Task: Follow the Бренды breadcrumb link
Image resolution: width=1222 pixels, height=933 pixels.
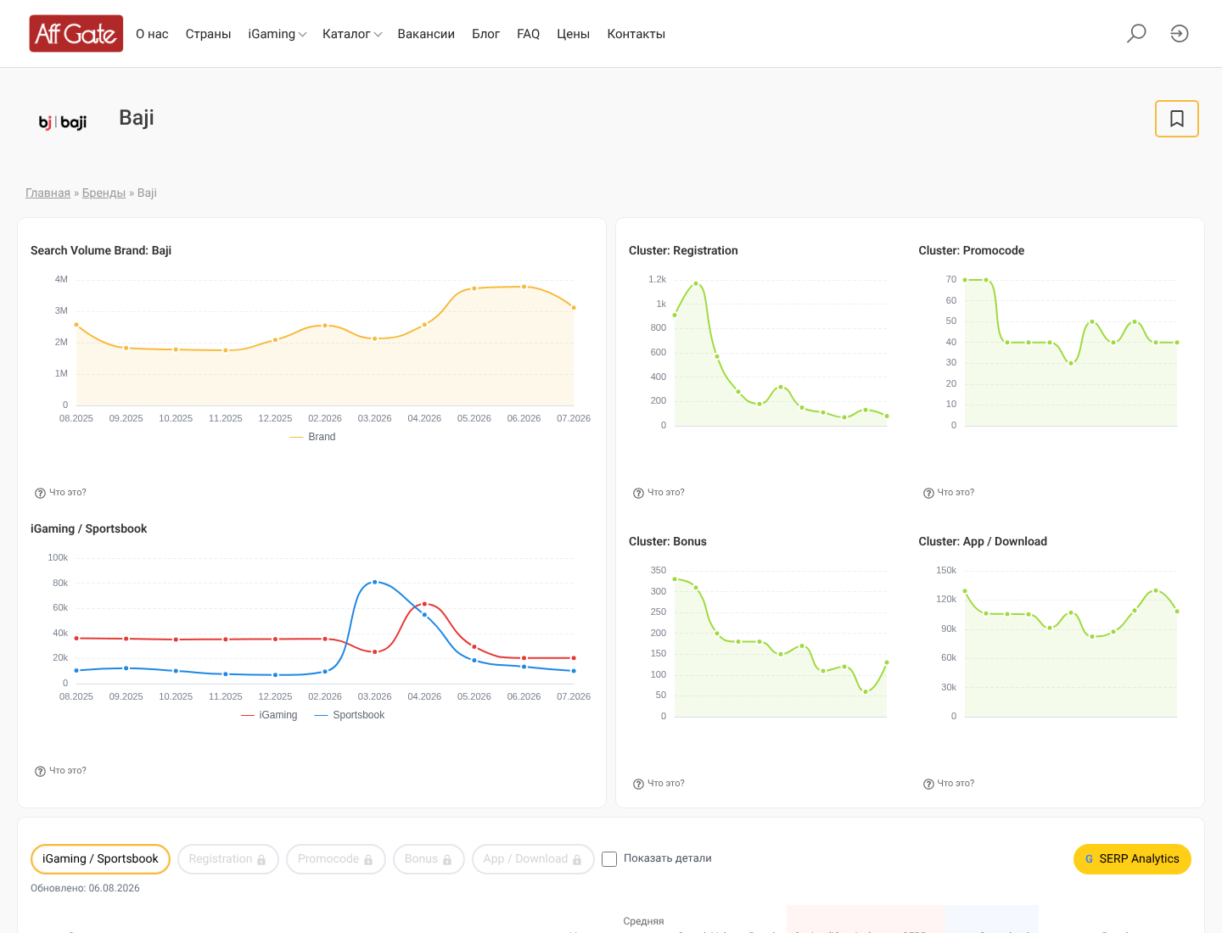Action: [104, 193]
